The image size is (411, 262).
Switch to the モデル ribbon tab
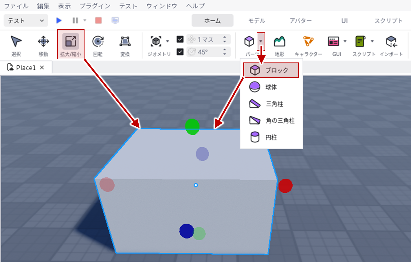257,21
